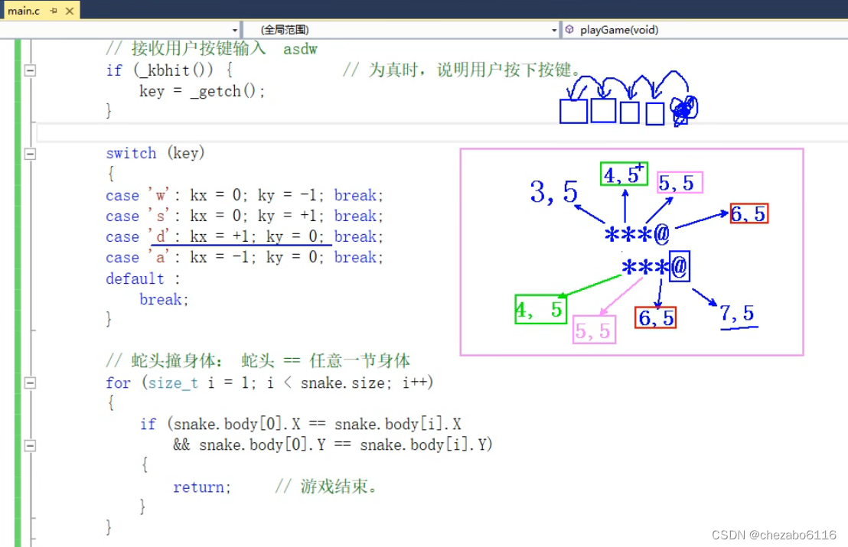Place cursor on case 'd' line
Image resolution: width=848 pixels, height=547 pixels.
(x=244, y=236)
